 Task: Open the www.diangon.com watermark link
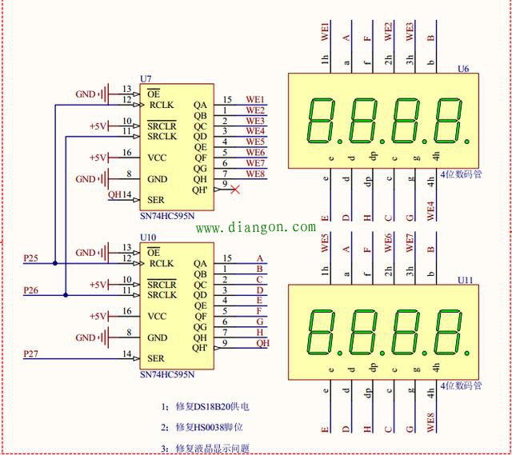point(256,228)
